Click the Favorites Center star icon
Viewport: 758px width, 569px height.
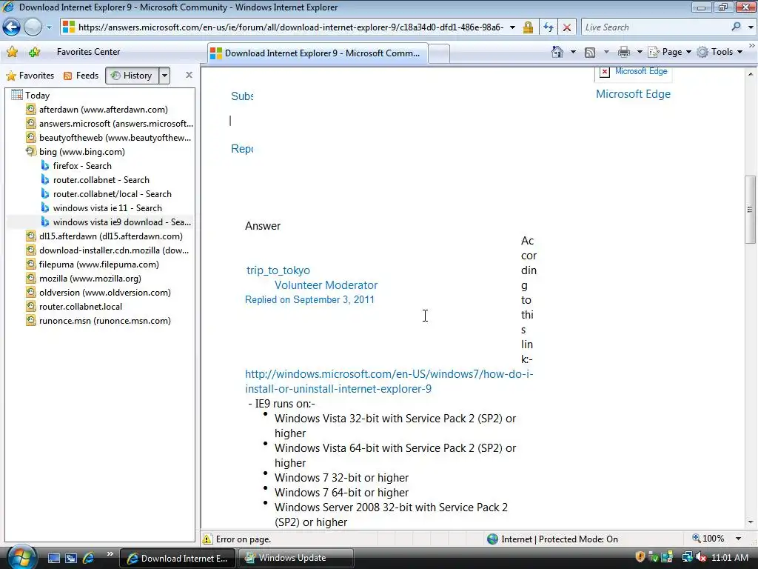12,52
